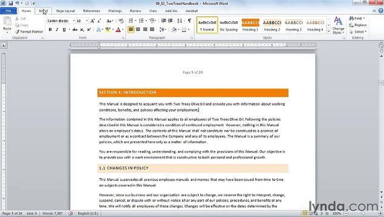This screenshot has height=217, width=384.
Task: Expand the Styles gallery More arrow
Action: click(x=328, y=31)
